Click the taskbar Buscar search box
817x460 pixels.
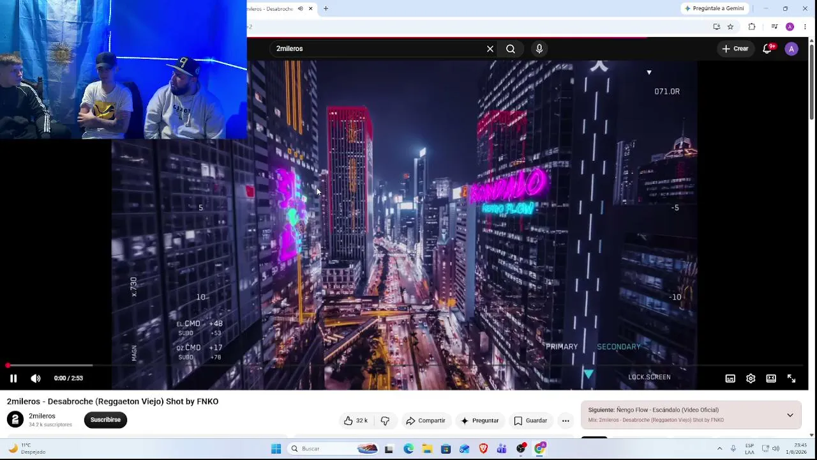click(x=333, y=449)
